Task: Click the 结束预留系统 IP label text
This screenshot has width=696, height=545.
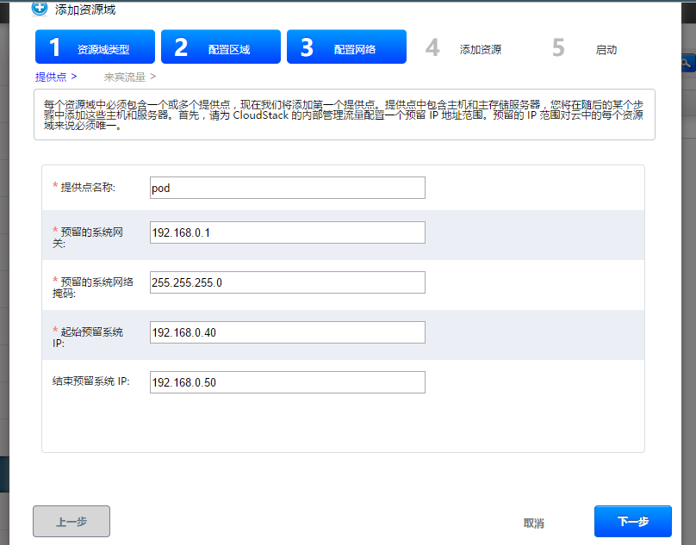Action: pos(90,381)
